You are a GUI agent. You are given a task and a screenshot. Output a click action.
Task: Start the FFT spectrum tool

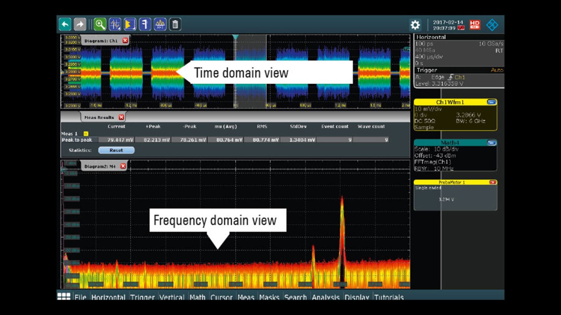pos(160,24)
